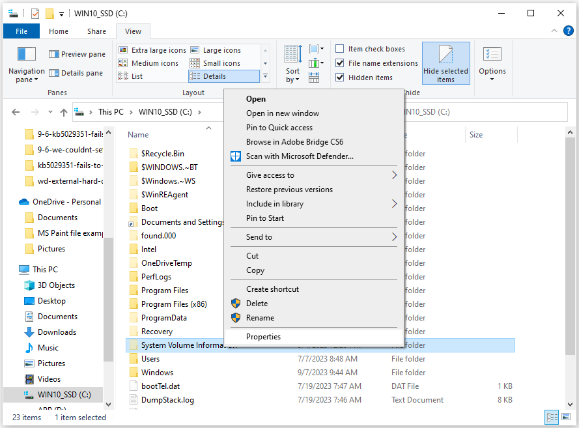Switch to large icons view in status bar
Screen dimensions: 579x428
[x=565, y=418]
